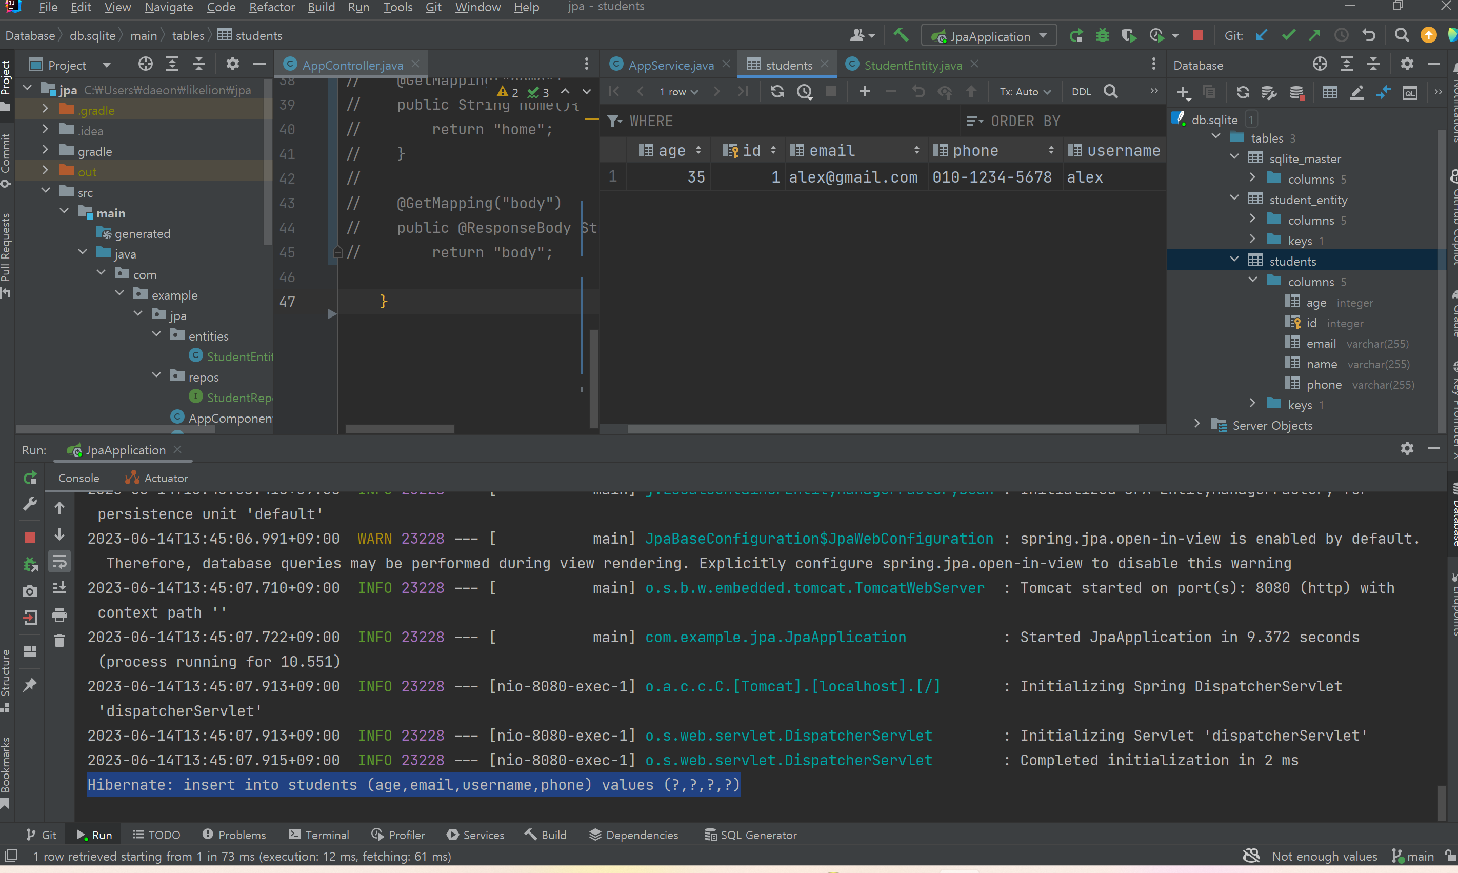
Task: Start debugging with the bug icon
Action: click(1102, 36)
